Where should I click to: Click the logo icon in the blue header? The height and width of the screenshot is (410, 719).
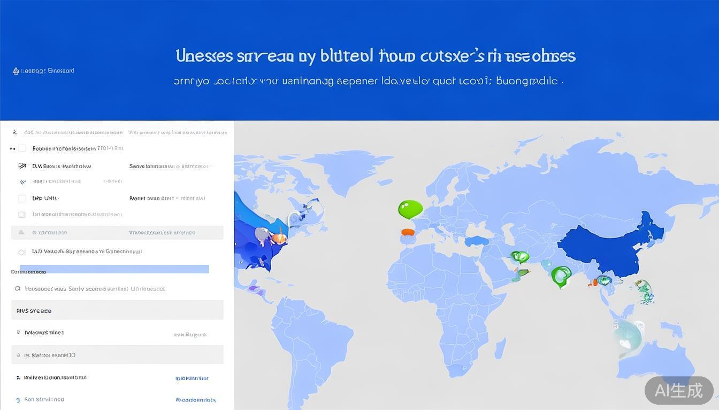(x=16, y=71)
